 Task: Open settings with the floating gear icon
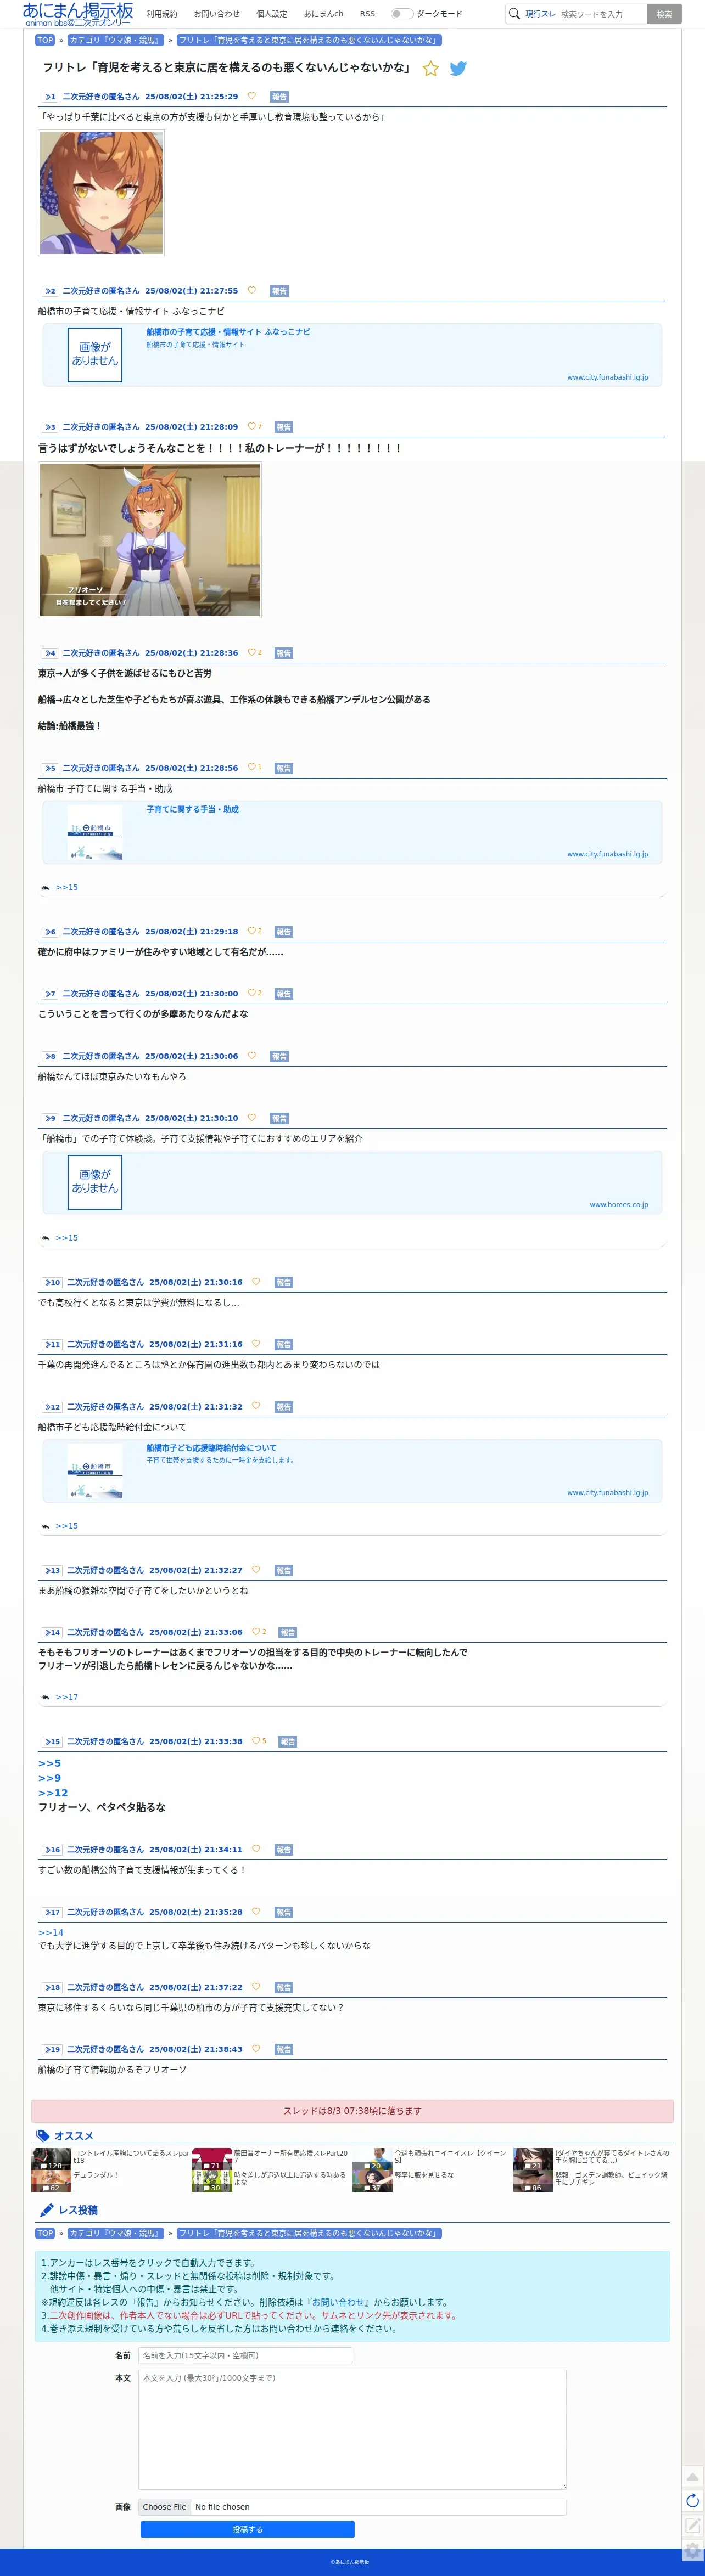(692, 2551)
